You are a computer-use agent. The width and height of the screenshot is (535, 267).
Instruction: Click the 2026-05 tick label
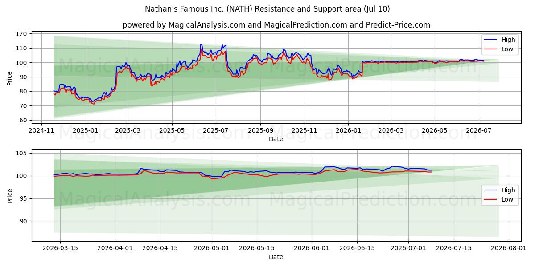click(x=435, y=131)
